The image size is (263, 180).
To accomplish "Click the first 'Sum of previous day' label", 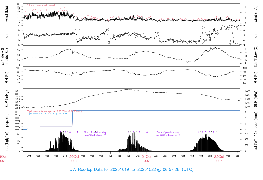I will [95, 132].
